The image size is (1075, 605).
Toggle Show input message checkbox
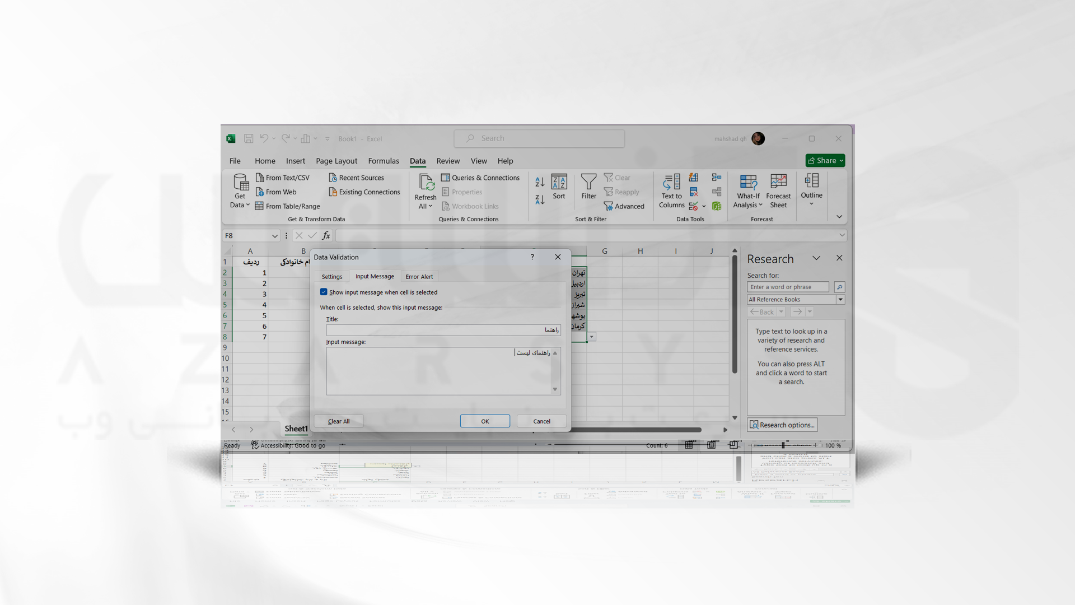324,291
